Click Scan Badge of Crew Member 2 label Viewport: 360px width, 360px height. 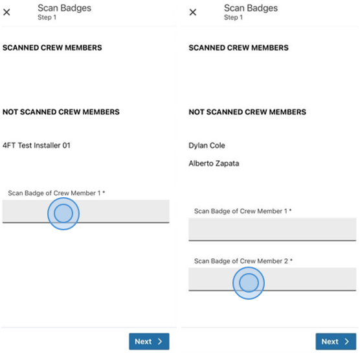pyautogui.click(x=243, y=261)
